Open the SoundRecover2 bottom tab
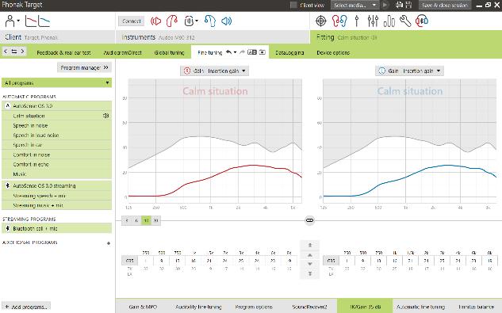Viewport: 502px width, 313px height. pyautogui.click(x=309, y=307)
